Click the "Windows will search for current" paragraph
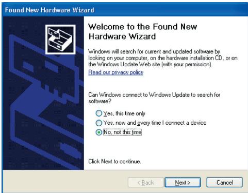The width and height of the screenshot is (248, 193). point(163,58)
